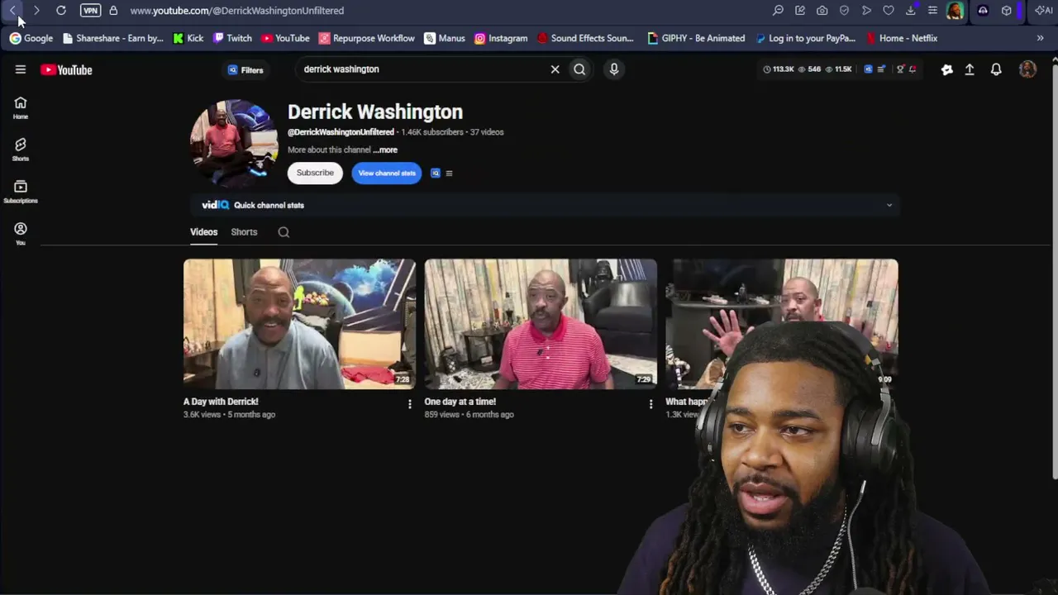Reload the page with the refresh icon
The width and height of the screenshot is (1058, 595).
61,11
